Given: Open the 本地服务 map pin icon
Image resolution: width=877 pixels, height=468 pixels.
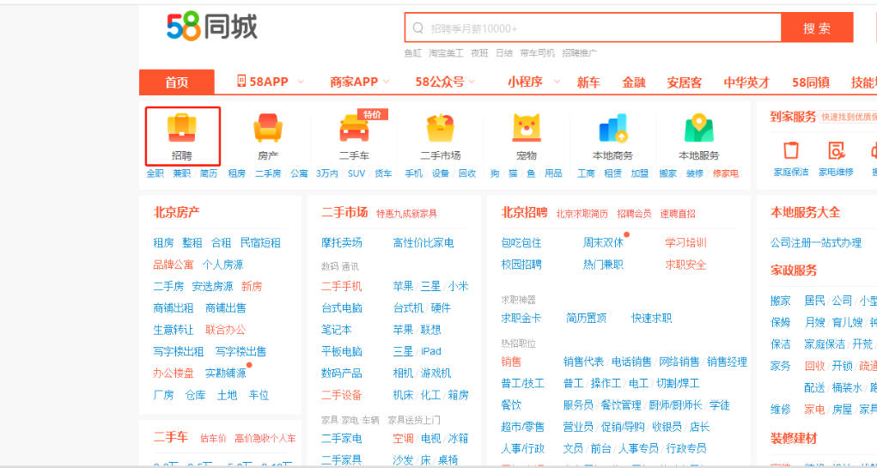Looking at the screenshot, I should click(x=699, y=128).
